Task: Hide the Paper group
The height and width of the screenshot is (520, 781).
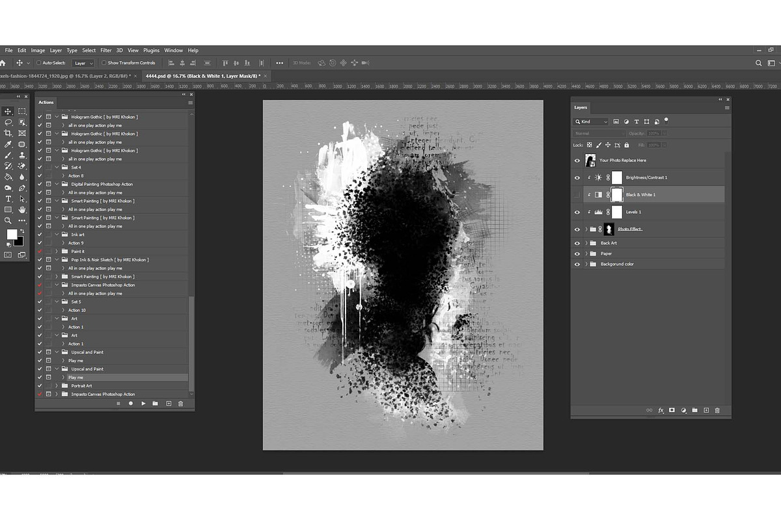Action: [577, 253]
